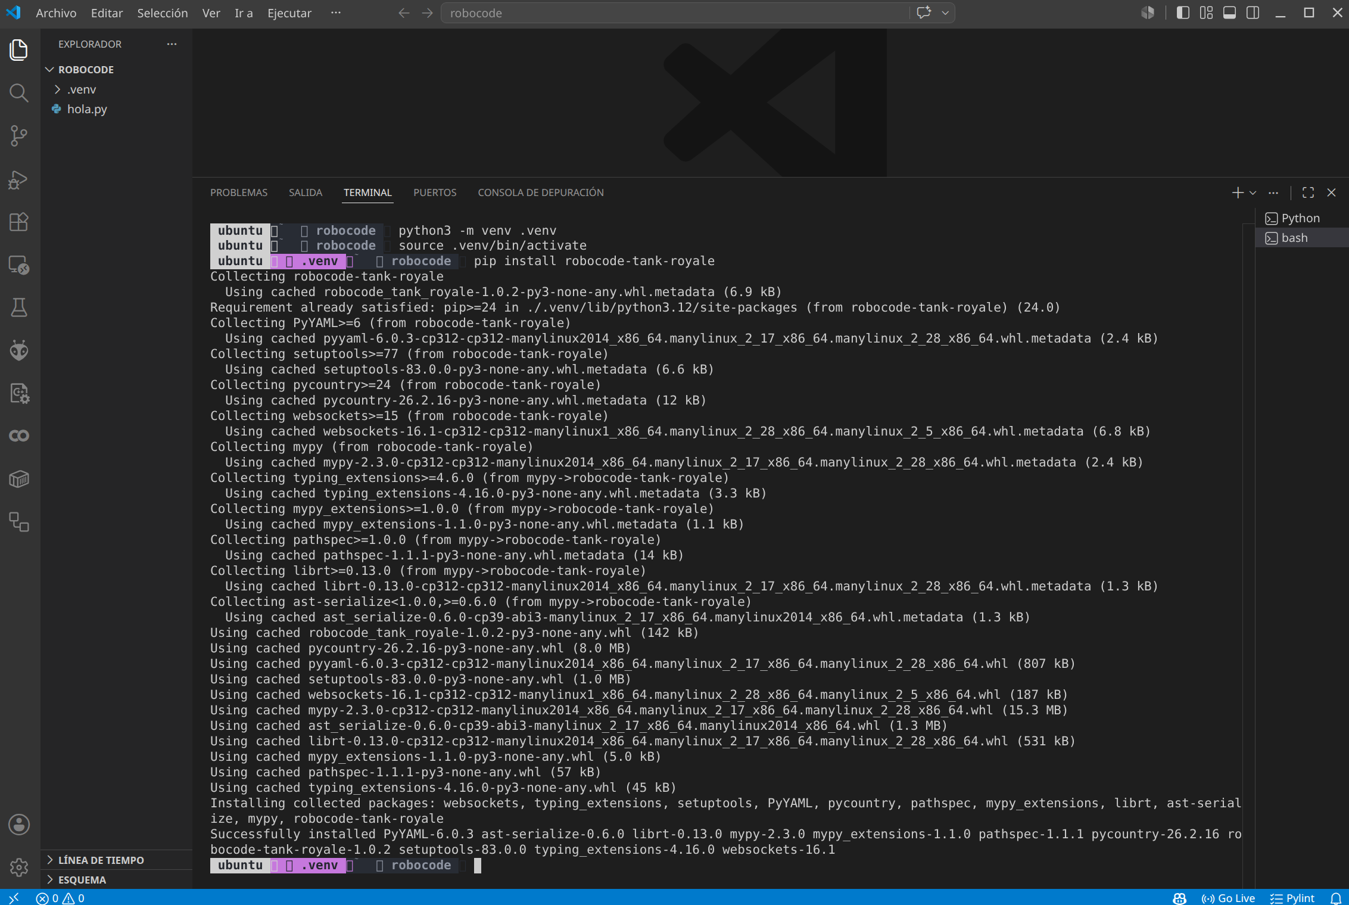Image resolution: width=1349 pixels, height=905 pixels.
Task: Open Source Control view icon
Action: (19, 136)
